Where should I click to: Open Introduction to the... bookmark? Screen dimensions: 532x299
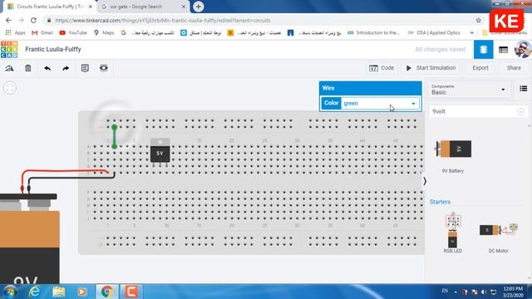(373, 33)
